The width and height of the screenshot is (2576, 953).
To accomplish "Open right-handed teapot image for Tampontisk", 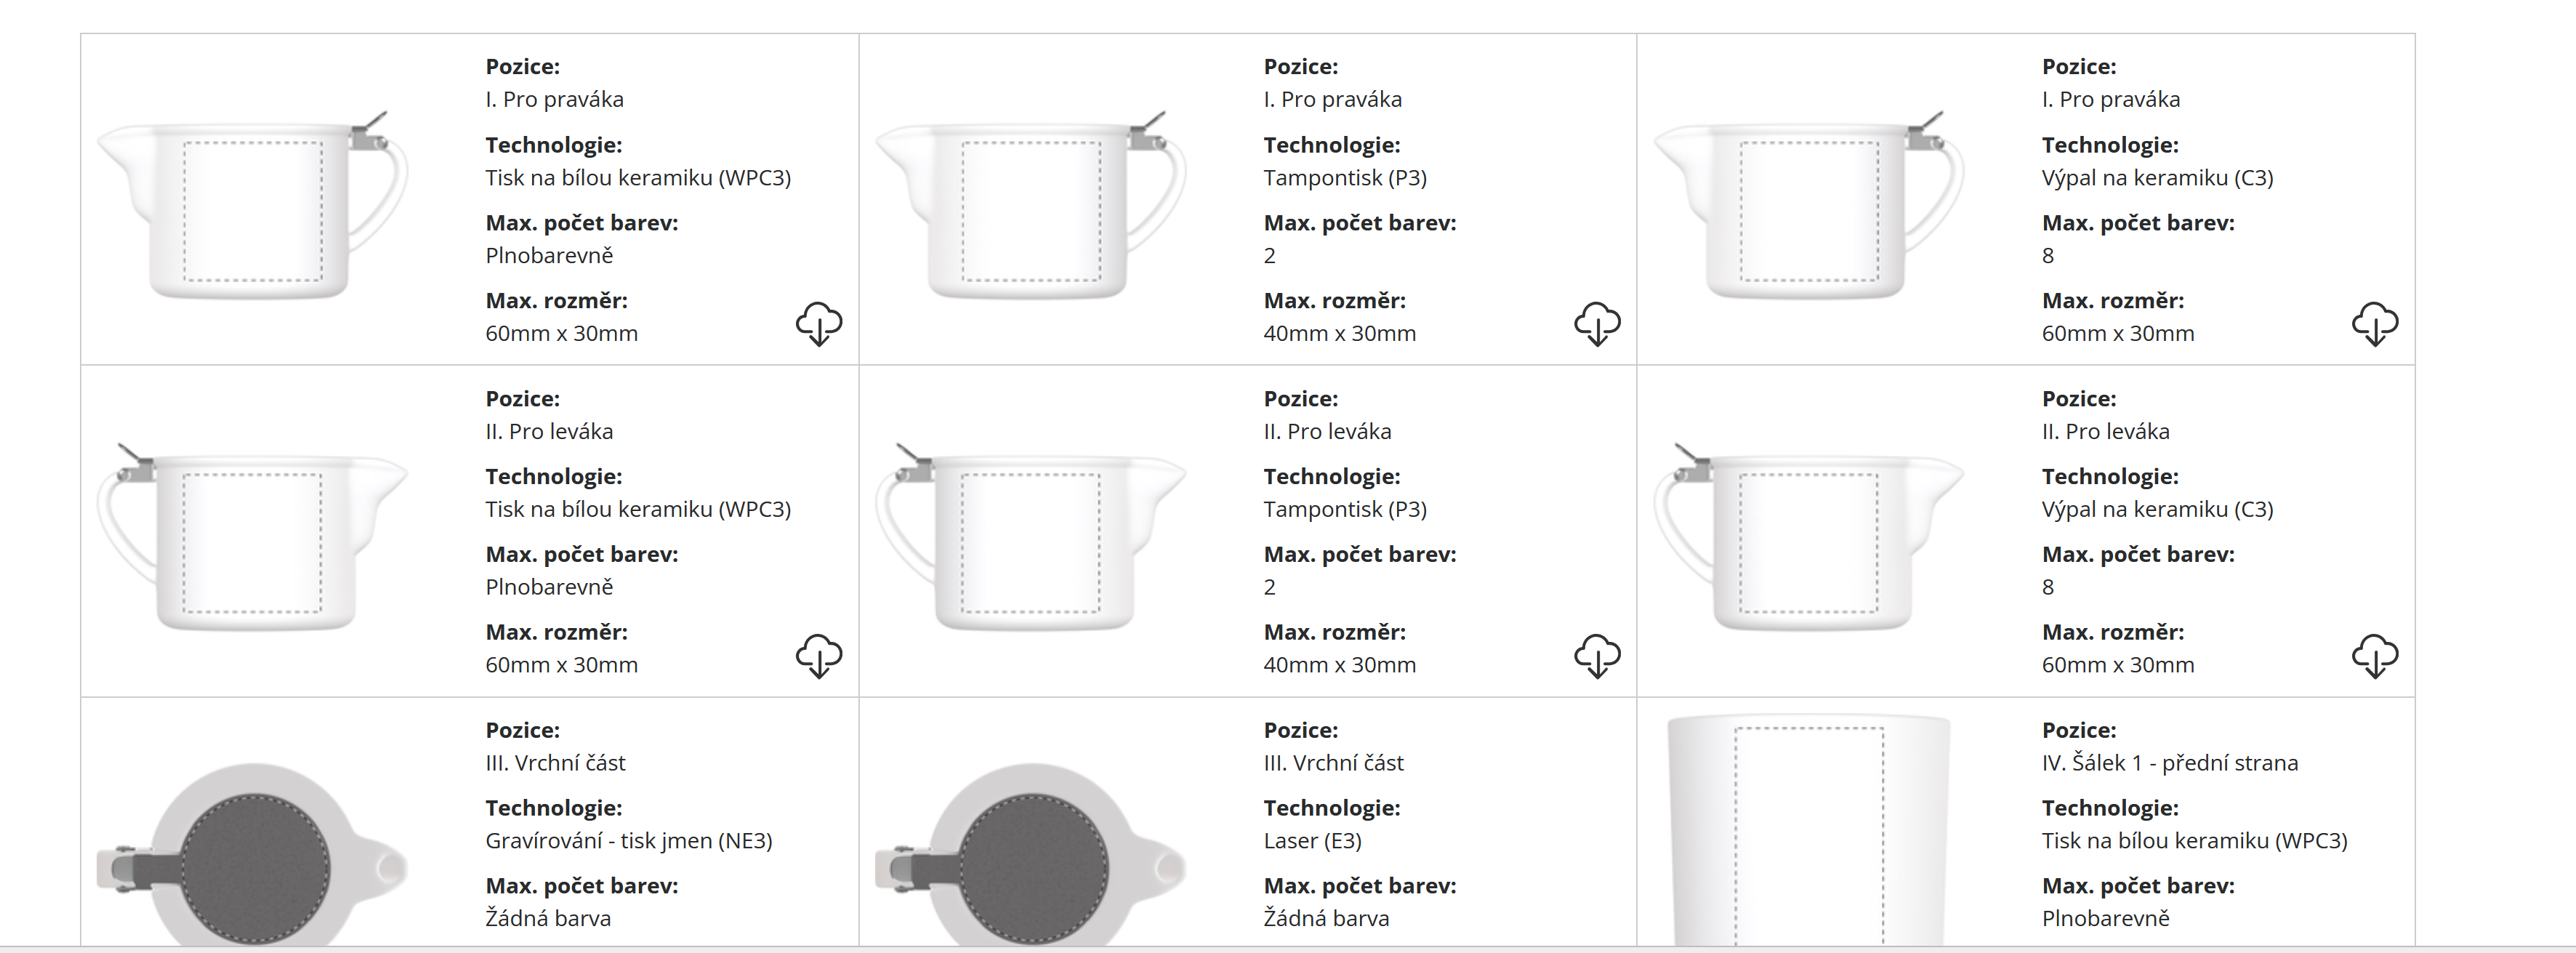I will point(1030,206).
